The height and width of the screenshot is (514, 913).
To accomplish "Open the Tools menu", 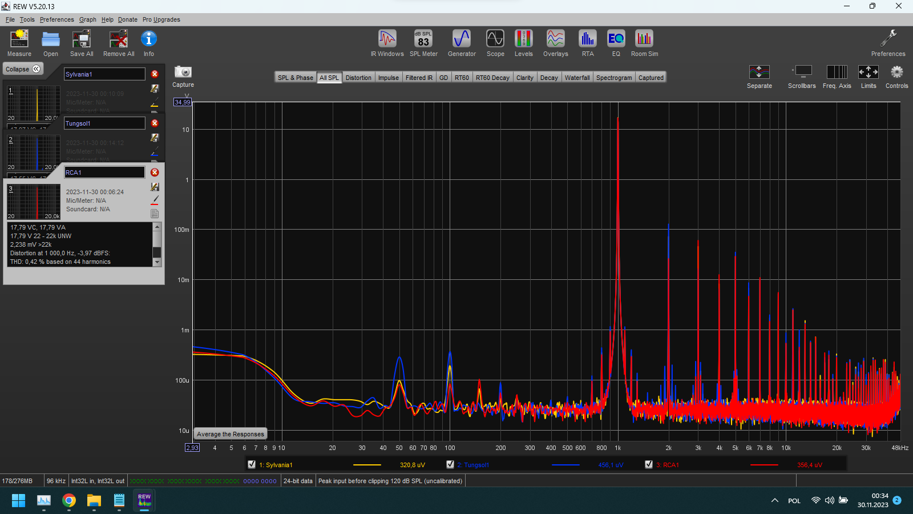I will pyautogui.click(x=27, y=19).
